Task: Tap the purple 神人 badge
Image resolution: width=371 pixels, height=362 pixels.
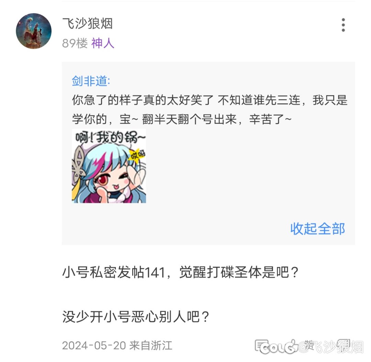Action: (103, 43)
